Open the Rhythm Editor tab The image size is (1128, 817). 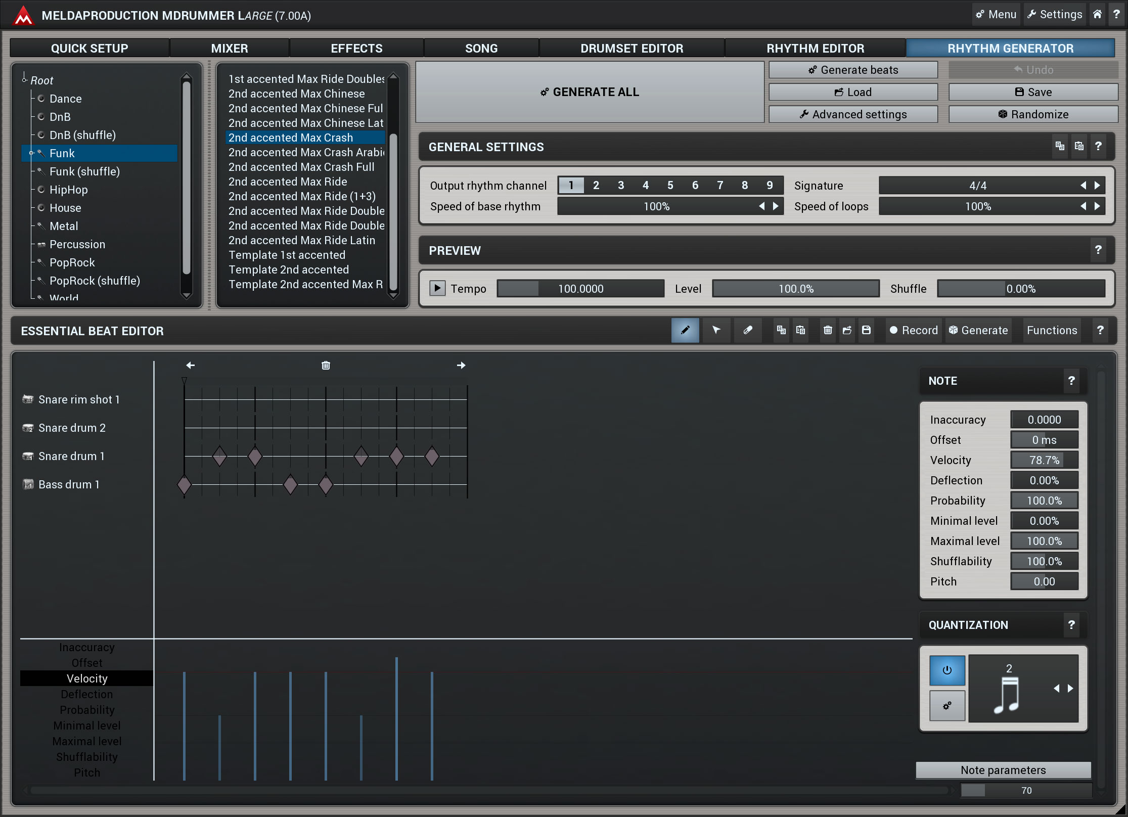(815, 48)
